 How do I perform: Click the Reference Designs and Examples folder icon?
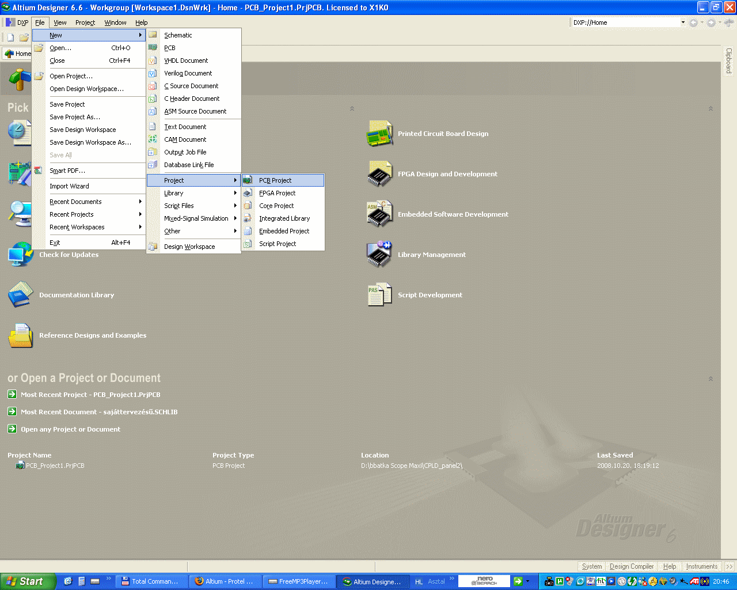[x=21, y=335]
